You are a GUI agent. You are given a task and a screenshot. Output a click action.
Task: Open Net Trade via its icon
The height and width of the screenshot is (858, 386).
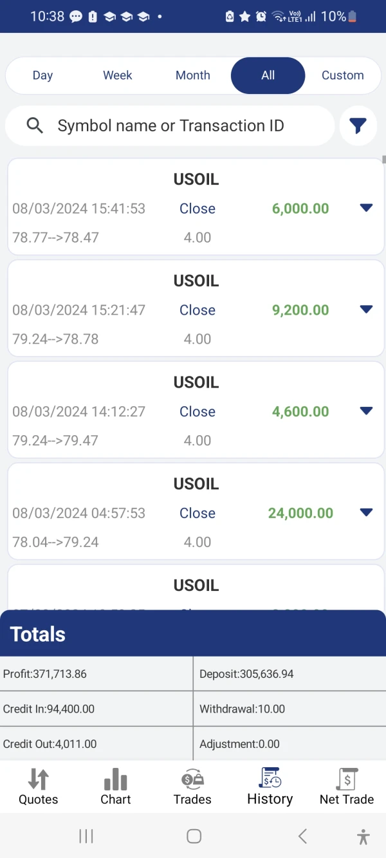click(347, 779)
